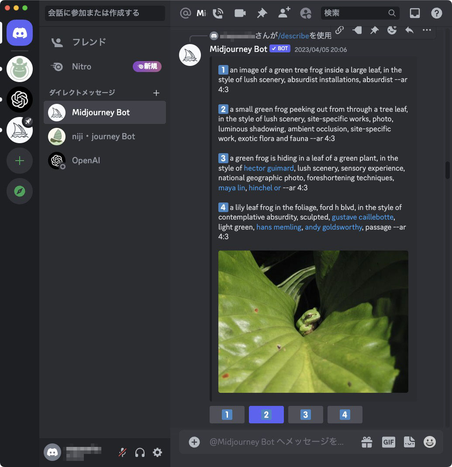The width and height of the screenshot is (452, 467).
Task: Add a reaction to the bot's message
Action: pos(392,30)
